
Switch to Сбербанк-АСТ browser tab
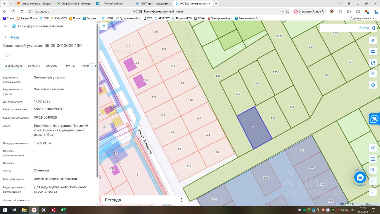(x=74, y=4)
